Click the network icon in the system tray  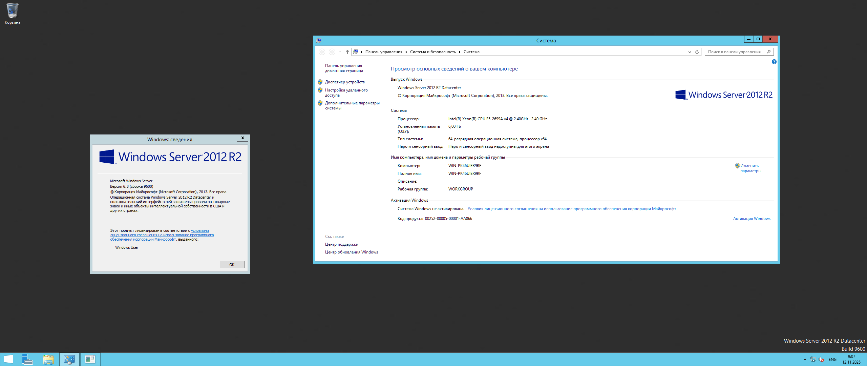click(813, 359)
